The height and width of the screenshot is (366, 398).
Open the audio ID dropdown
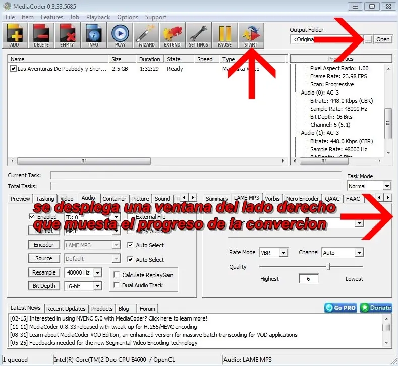pos(116,217)
